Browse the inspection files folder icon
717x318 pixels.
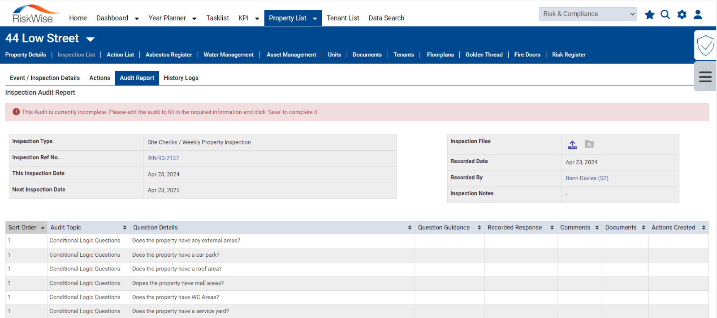[589, 144]
